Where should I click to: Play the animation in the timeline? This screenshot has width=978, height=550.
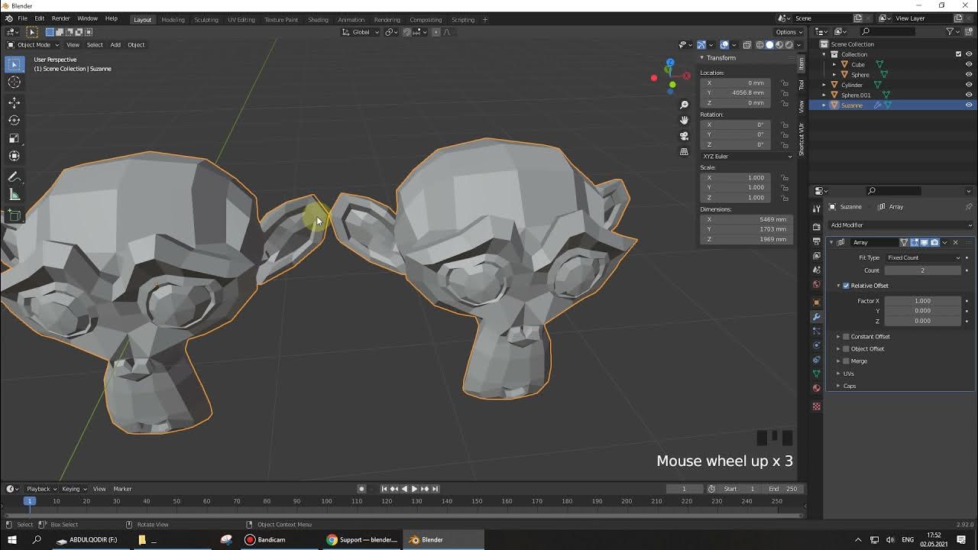[414, 489]
